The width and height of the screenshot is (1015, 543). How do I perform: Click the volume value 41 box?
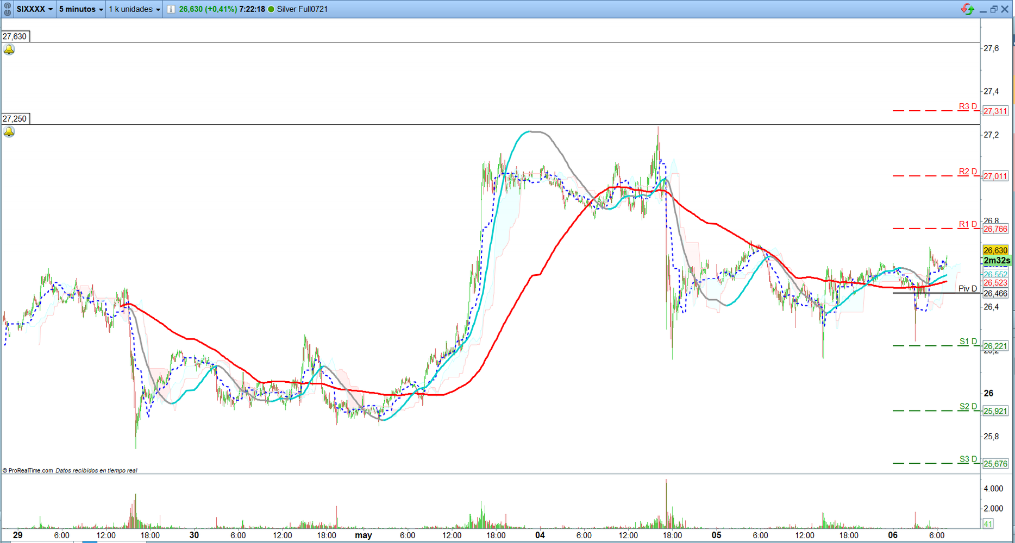(x=988, y=524)
